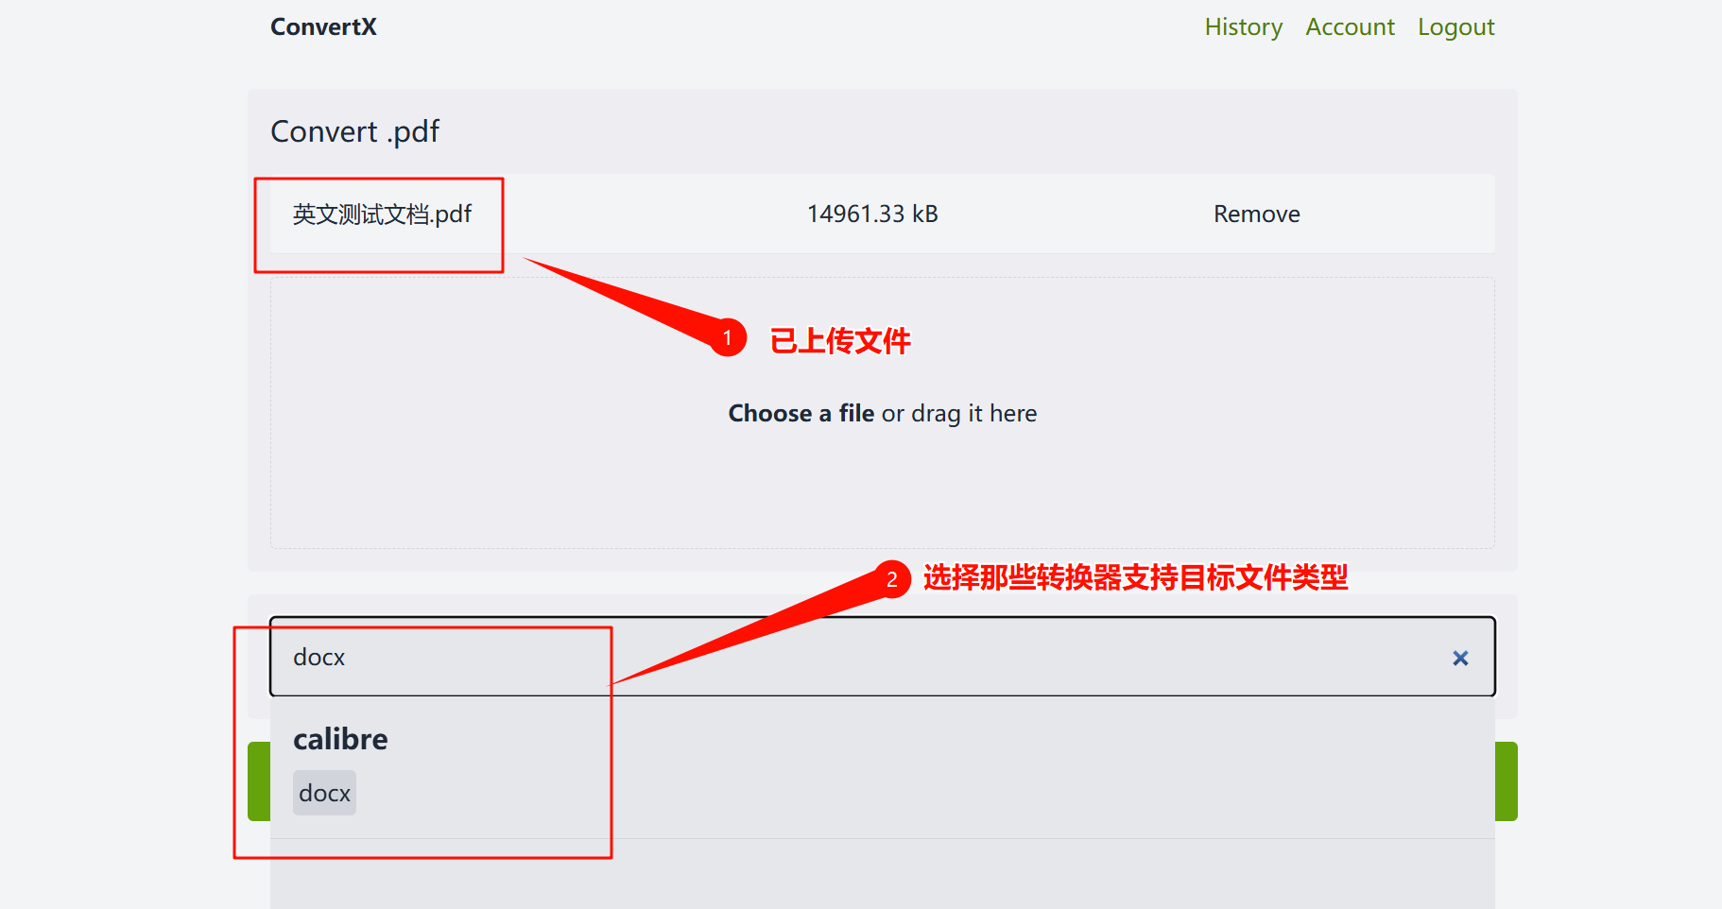The width and height of the screenshot is (1722, 909).
Task: Log out using the Logout link
Action: [1455, 26]
